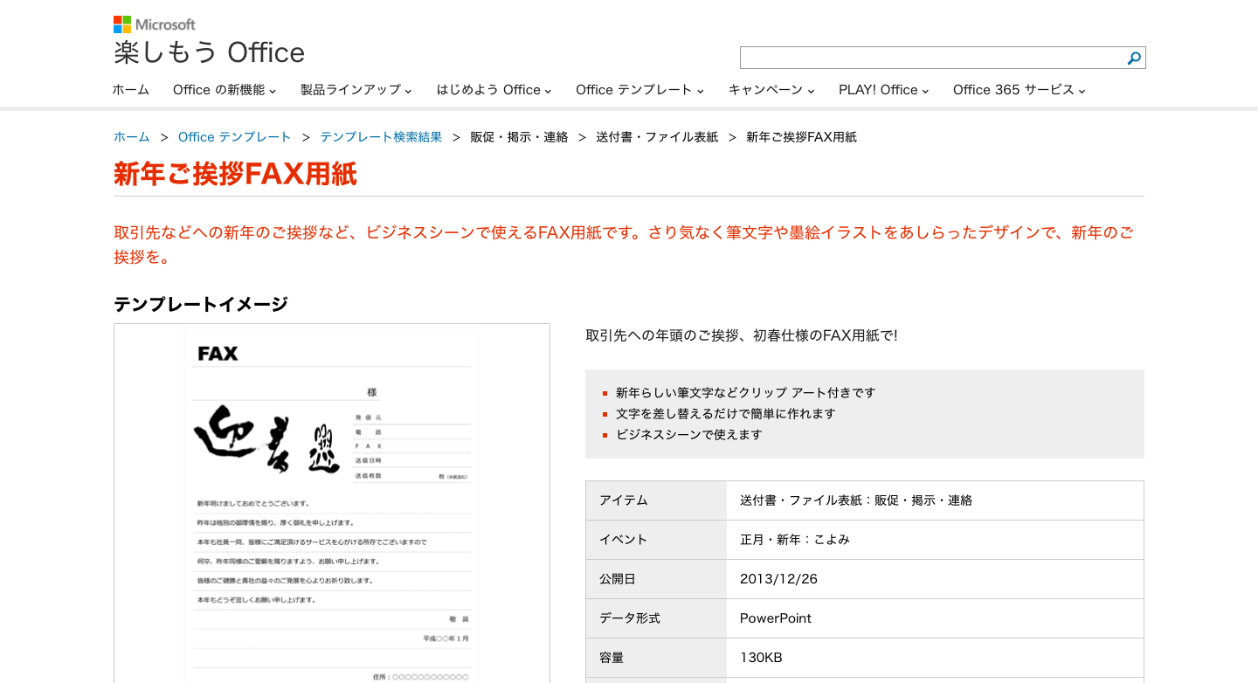Expand the 製品ラインアップ dropdown

point(356,90)
